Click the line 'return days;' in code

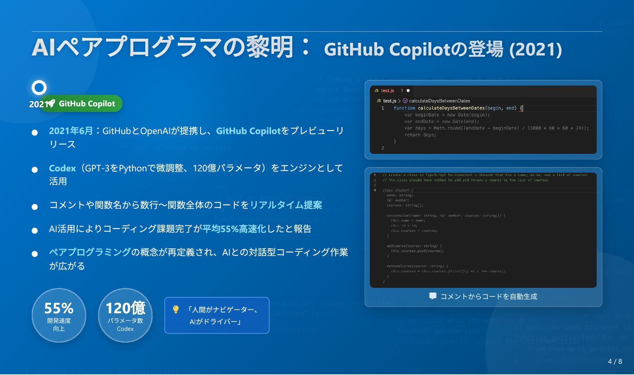click(420, 135)
